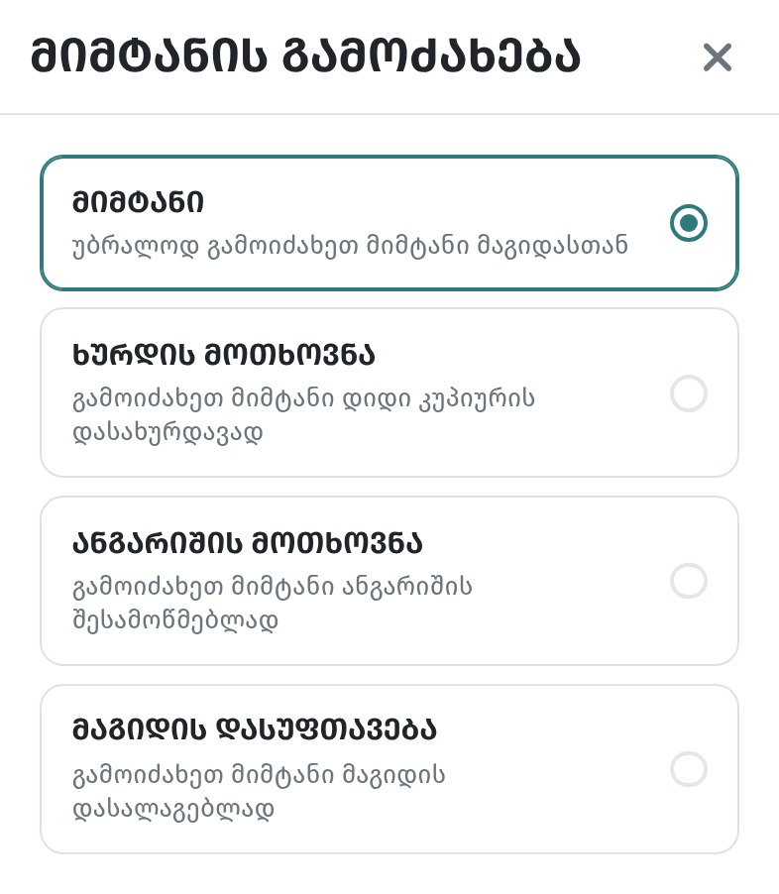Choose the მაგიდის დასუფთავება card
This screenshot has width=779, height=894.
(389, 768)
